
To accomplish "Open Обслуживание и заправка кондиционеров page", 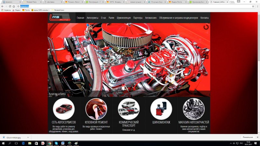I will pyautogui.click(x=178, y=18).
